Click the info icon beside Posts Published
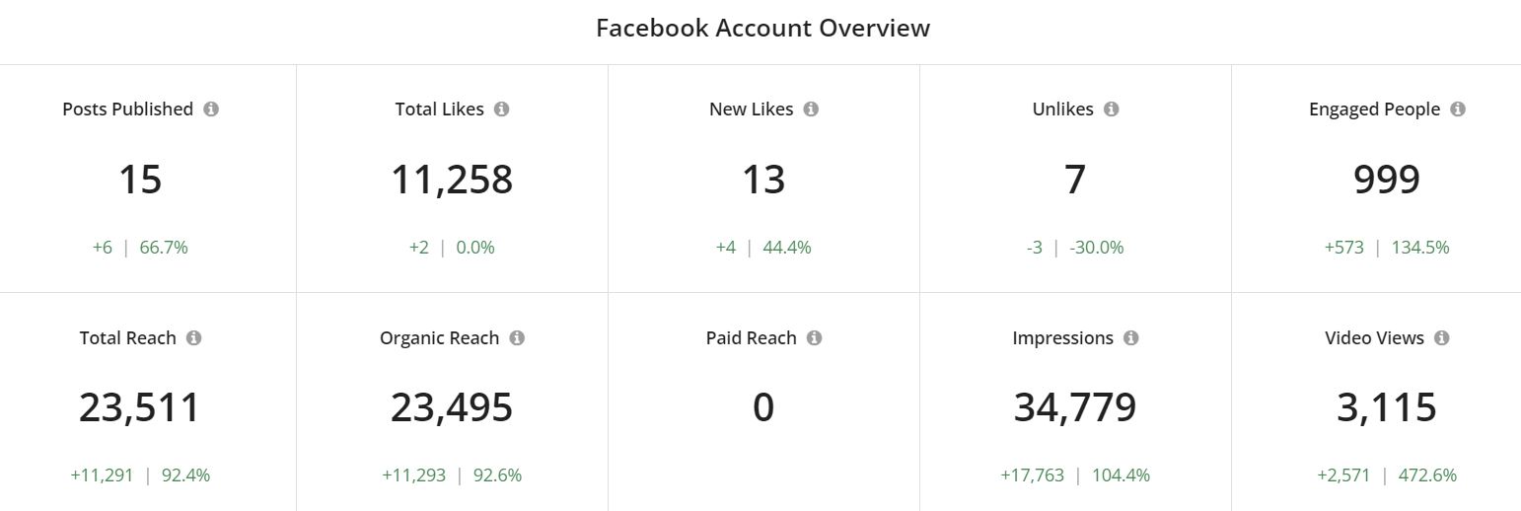1521x511 pixels. (211, 109)
